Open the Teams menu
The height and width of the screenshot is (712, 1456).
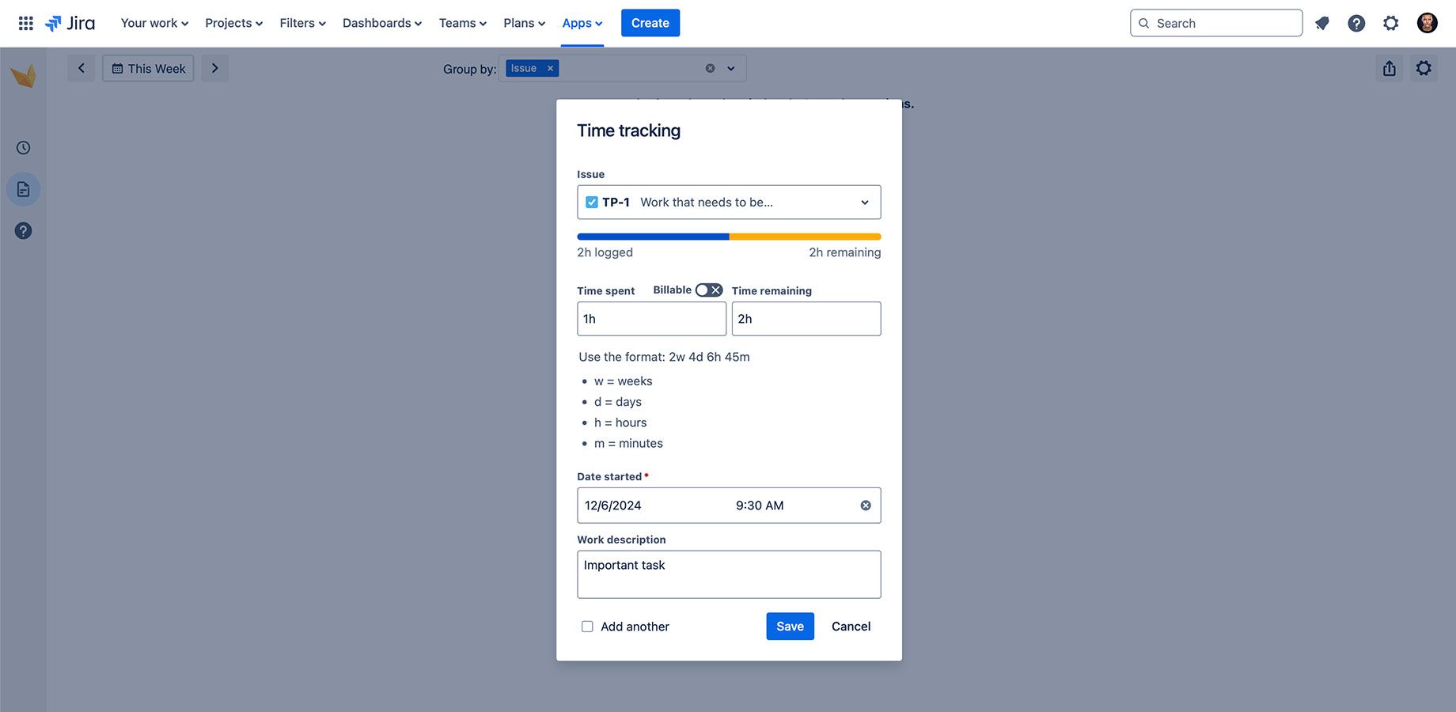(x=463, y=24)
